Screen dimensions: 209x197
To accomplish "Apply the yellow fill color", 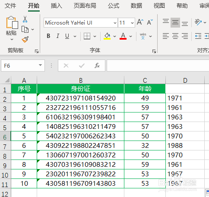I will click(x=107, y=36).
